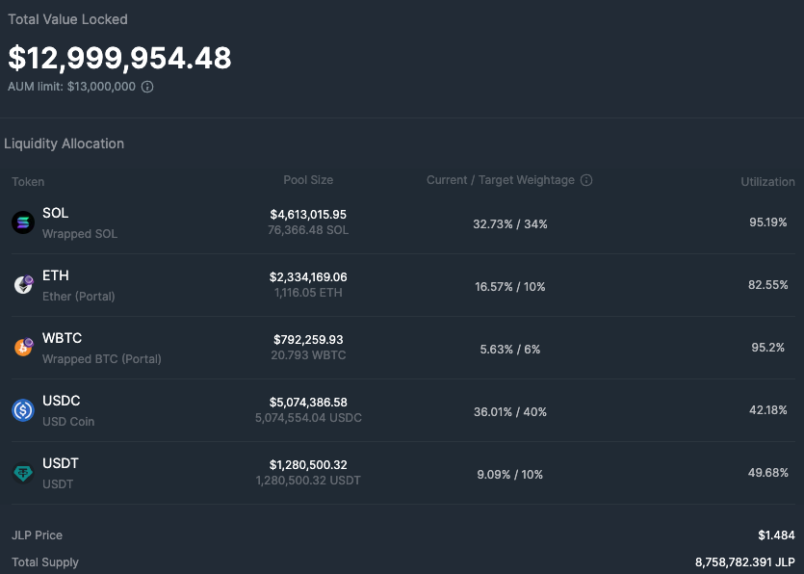Click the SOL token icon
Image resolution: width=804 pixels, height=574 pixels.
[x=23, y=222]
